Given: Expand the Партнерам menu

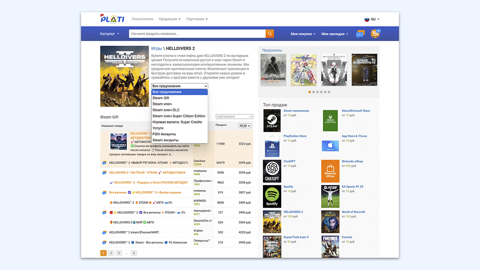Looking at the screenshot, I should tap(197, 19).
